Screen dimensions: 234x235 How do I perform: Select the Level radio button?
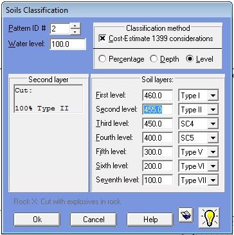[190, 59]
